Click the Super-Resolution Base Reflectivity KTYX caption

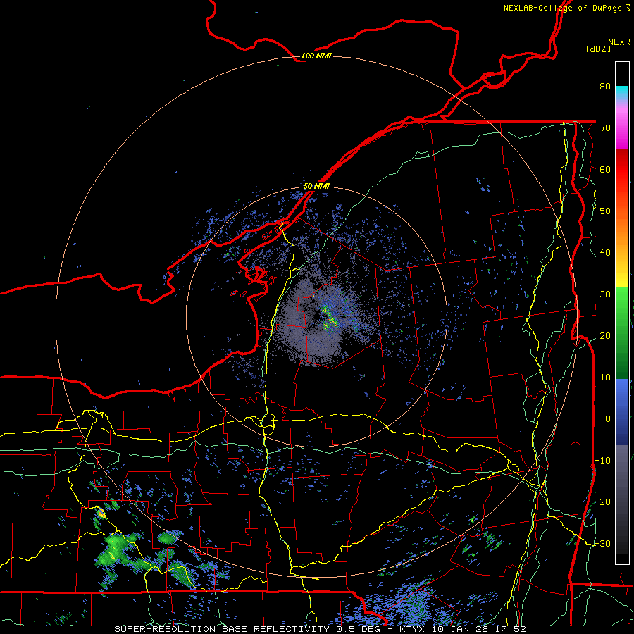321,629
